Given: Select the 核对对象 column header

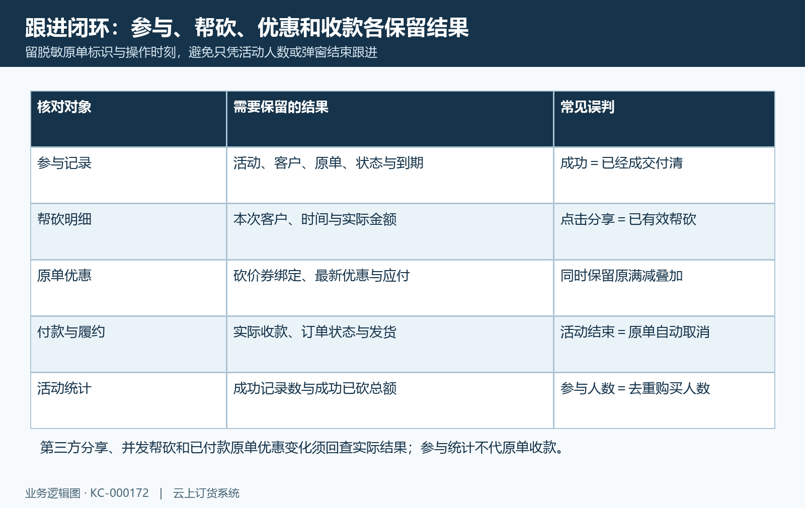Looking at the screenshot, I should pos(129,119).
